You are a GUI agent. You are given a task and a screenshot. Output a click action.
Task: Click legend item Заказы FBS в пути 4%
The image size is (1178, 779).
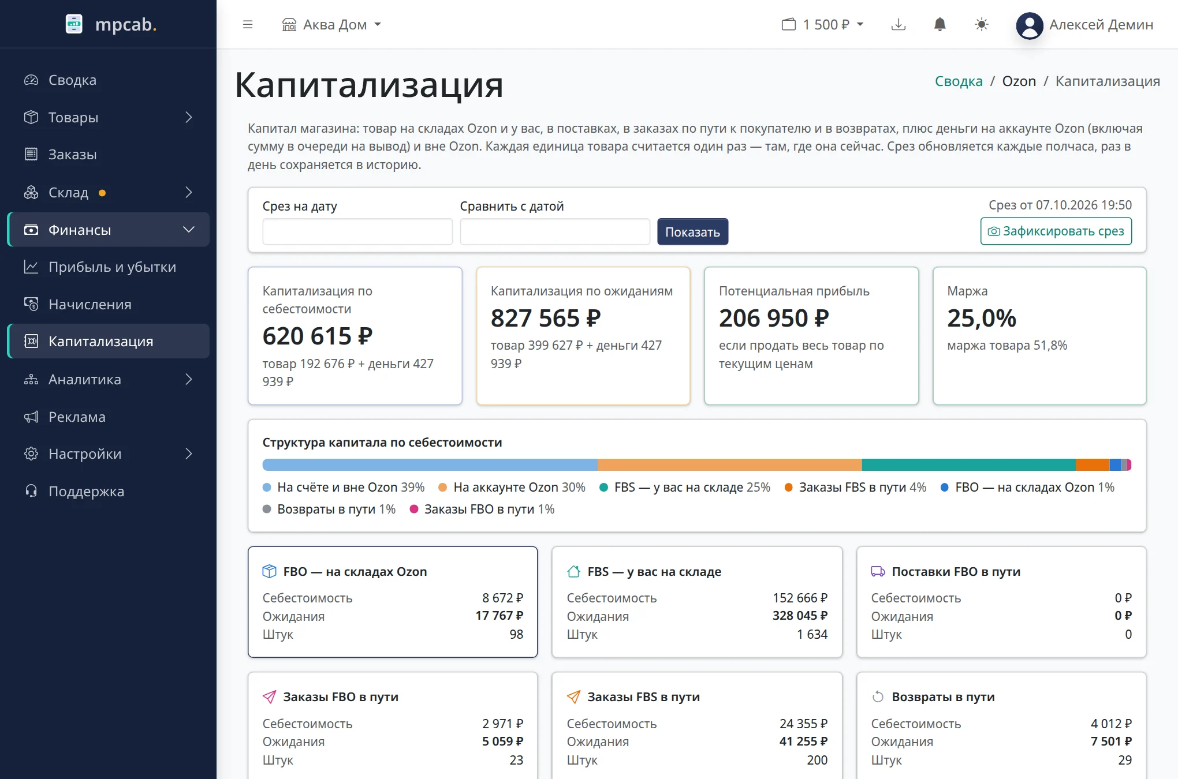855,487
